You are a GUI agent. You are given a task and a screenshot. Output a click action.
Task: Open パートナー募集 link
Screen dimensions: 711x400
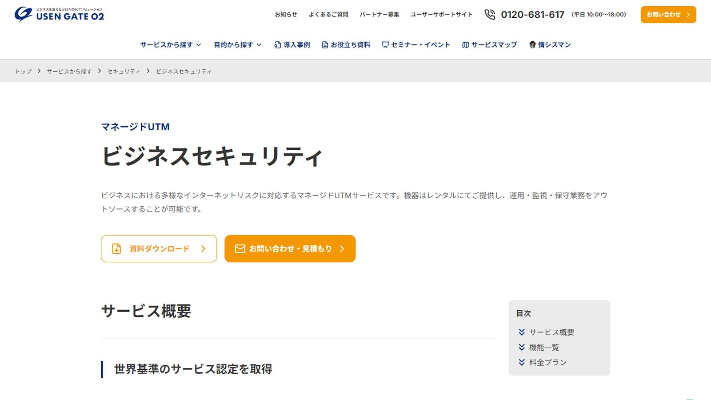[379, 15]
